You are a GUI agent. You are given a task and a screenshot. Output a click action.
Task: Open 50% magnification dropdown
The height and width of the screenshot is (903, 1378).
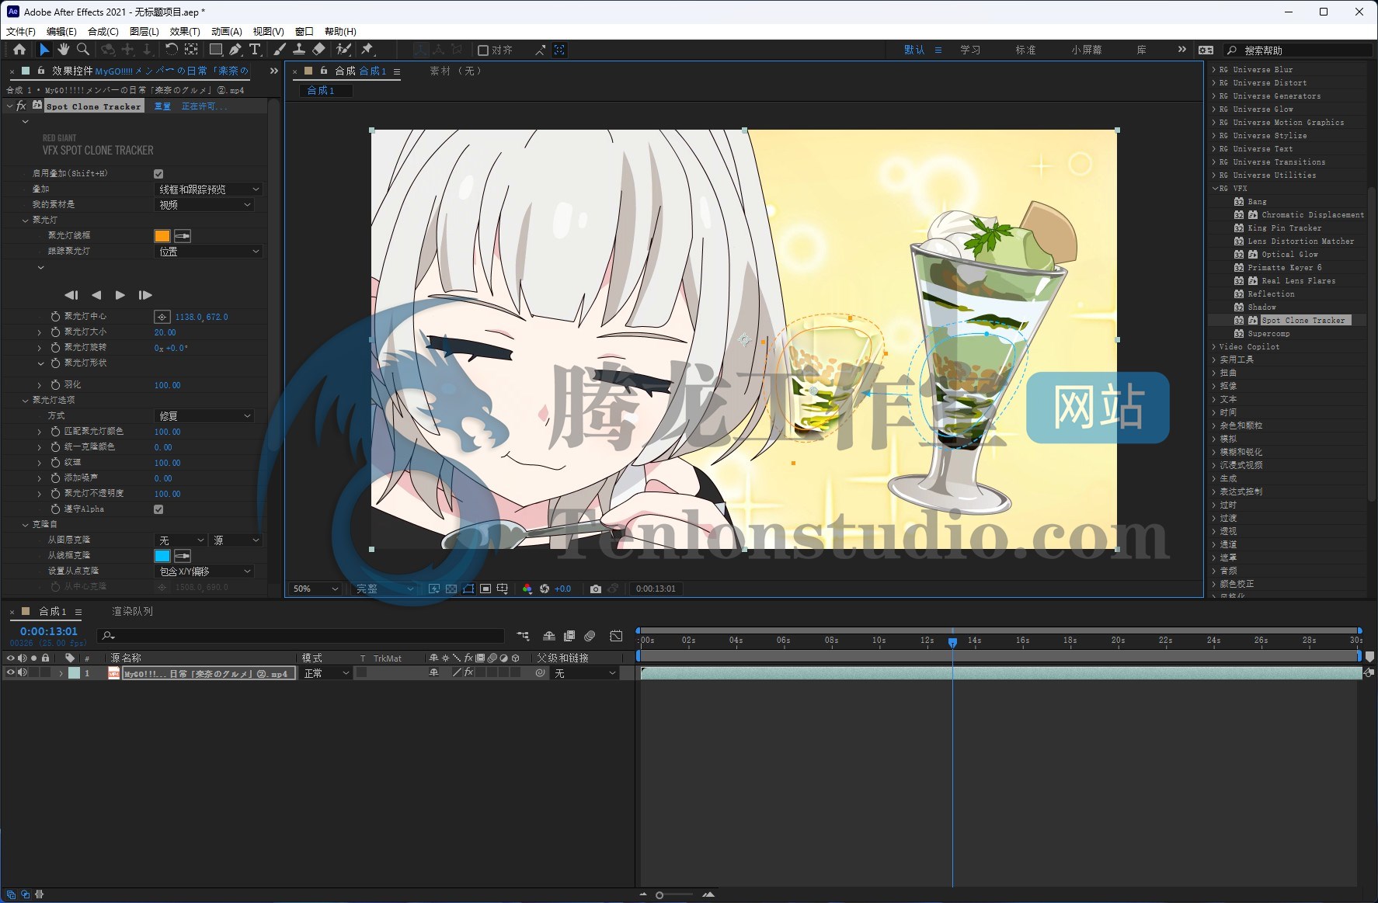point(315,589)
